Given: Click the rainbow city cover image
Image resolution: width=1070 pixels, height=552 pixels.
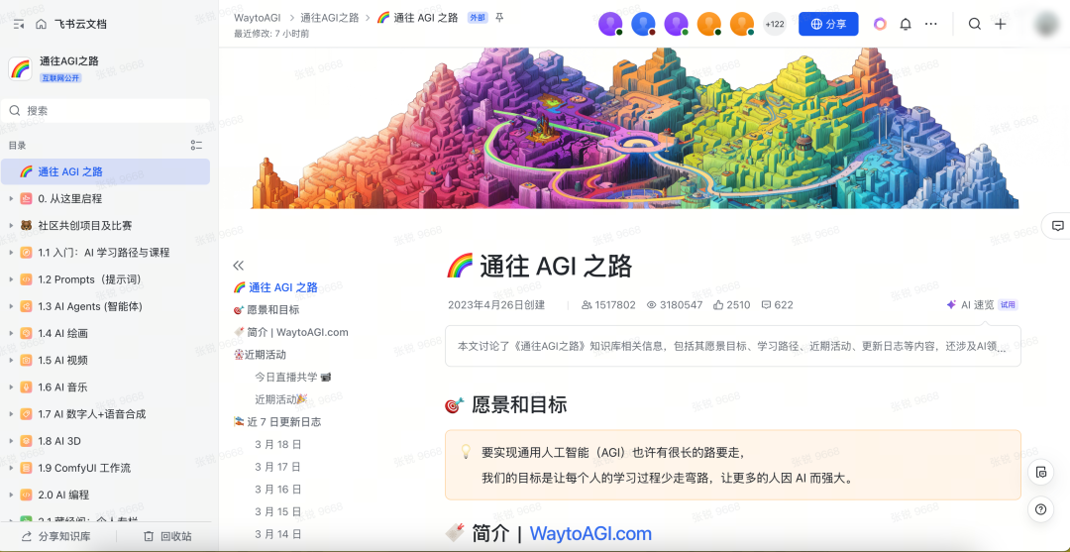Looking at the screenshot, I should [635, 128].
